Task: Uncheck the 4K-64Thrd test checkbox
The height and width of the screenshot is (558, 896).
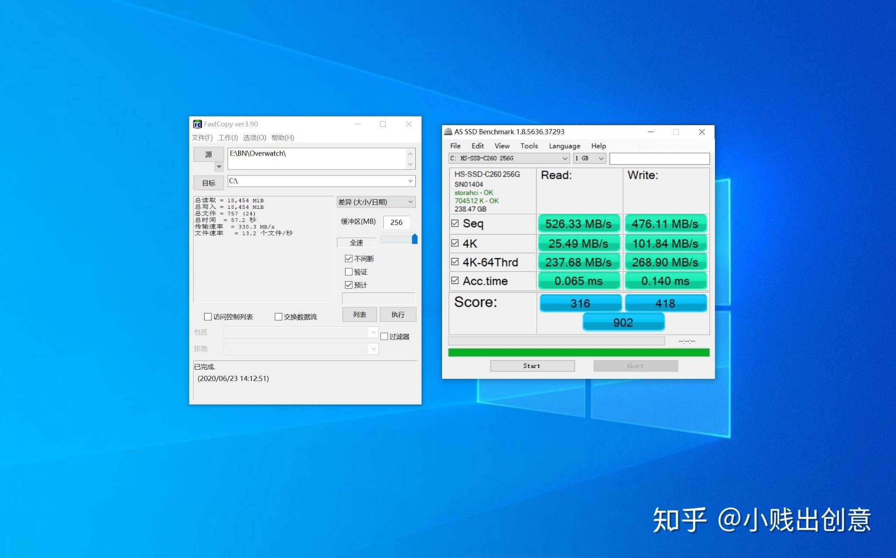Action: (x=455, y=262)
